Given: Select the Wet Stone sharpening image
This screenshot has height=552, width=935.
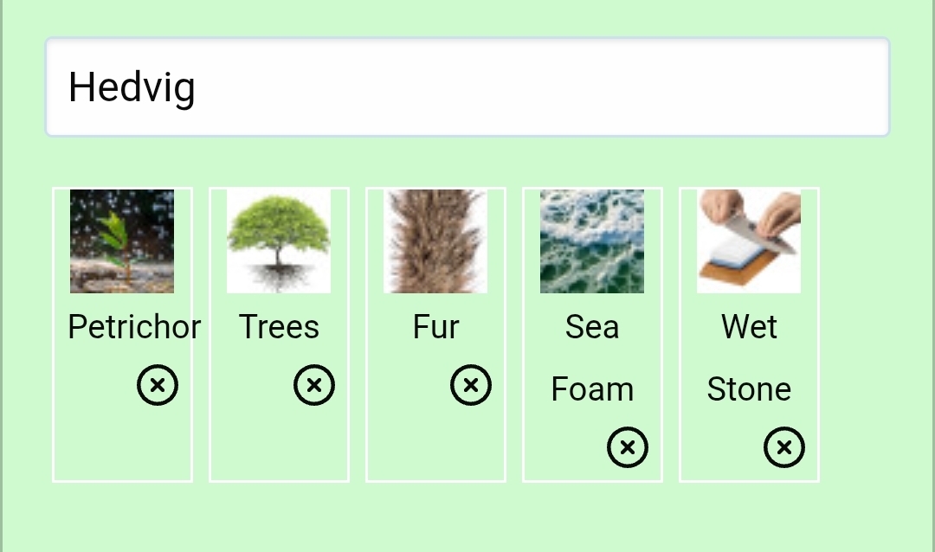Looking at the screenshot, I should [x=749, y=241].
